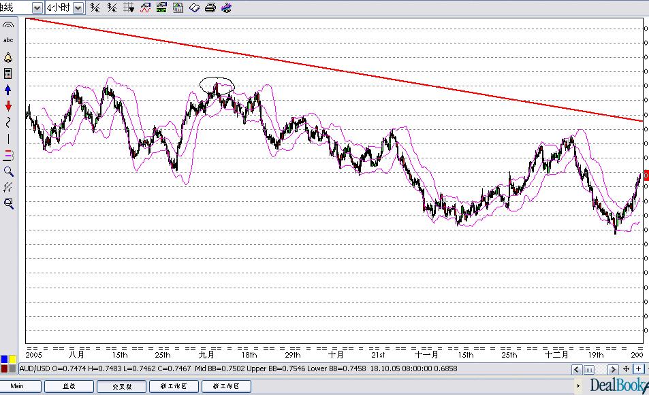649x395 pixels.
Task: Click the open book icon in toolbar
Action: click(x=194, y=7)
